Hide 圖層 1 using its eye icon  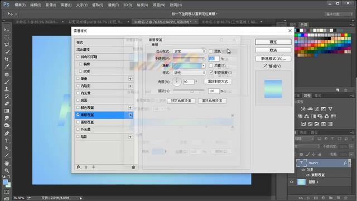click(292, 182)
